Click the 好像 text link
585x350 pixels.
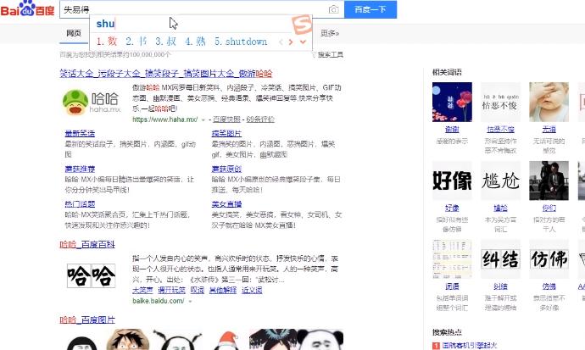452,208
